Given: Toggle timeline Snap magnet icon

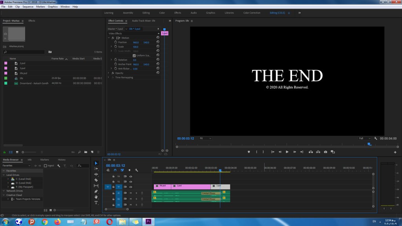Looking at the screenshot, I should tap(115, 170).
